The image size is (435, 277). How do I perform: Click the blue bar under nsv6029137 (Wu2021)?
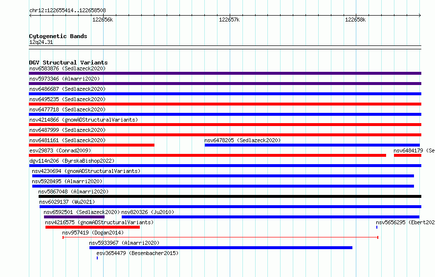(x=231, y=207)
